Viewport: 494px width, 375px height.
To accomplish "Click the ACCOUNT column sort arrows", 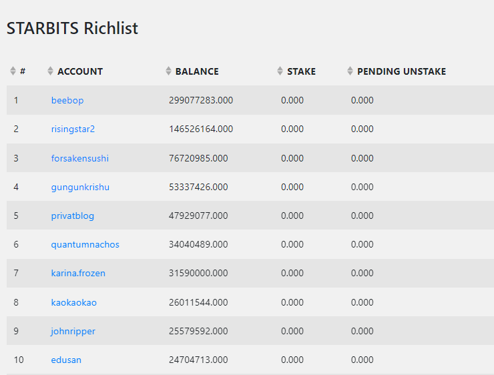I will pos(51,71).
